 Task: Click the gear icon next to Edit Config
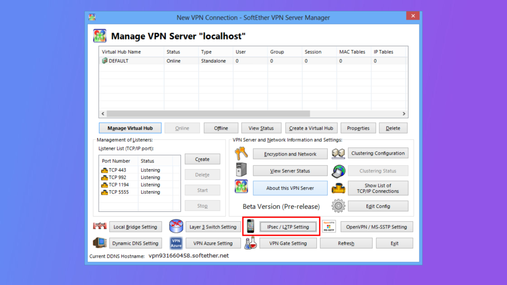[x=338, y=206]
